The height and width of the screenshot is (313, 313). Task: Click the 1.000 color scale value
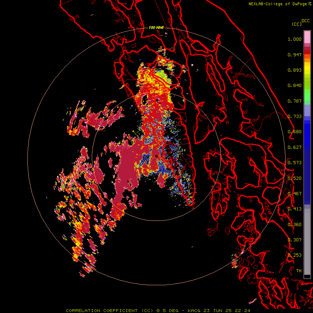tap(295, 39)
